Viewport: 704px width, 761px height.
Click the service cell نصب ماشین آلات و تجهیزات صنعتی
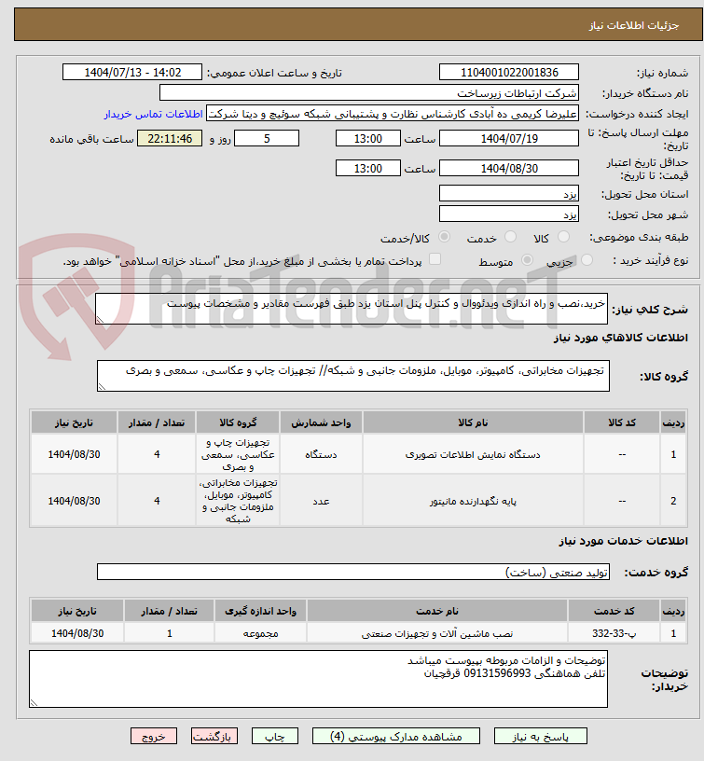coord(437,633)
